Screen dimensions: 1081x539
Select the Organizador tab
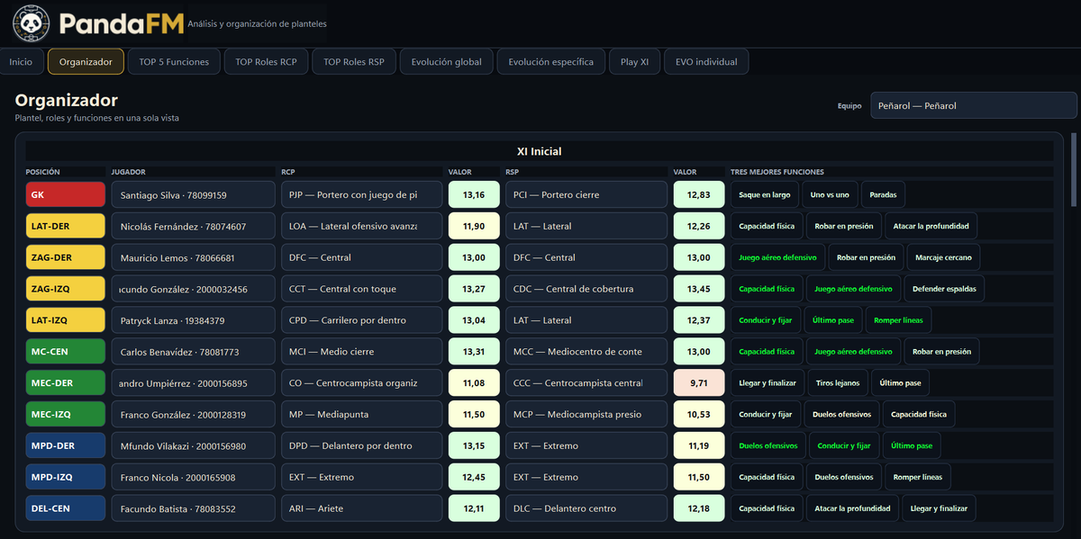(x=86, y=62)
